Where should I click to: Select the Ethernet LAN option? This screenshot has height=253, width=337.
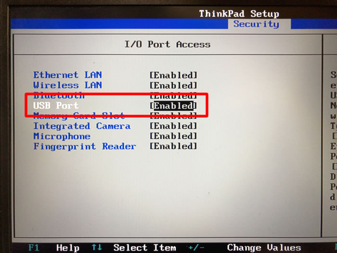(x=67, y=75)
